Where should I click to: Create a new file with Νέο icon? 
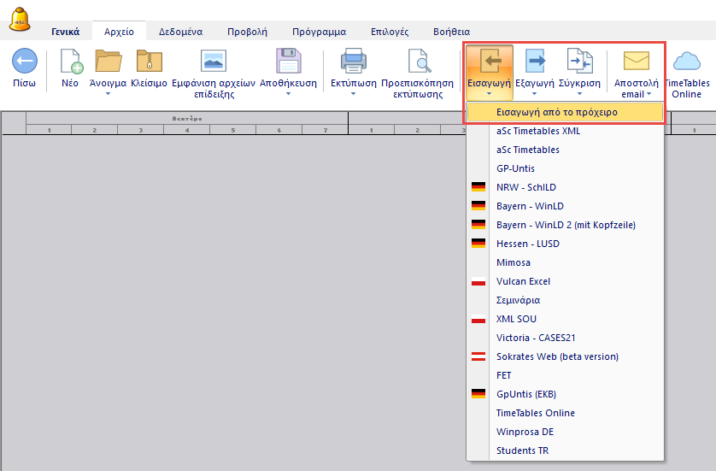(70, 62)
